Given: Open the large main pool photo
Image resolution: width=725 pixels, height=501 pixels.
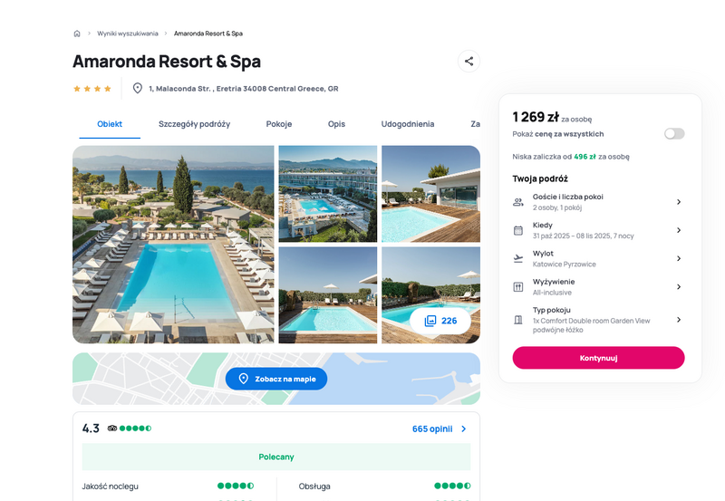Looking at the screenshot, I should pyautogui.click(x=173, y=245).
